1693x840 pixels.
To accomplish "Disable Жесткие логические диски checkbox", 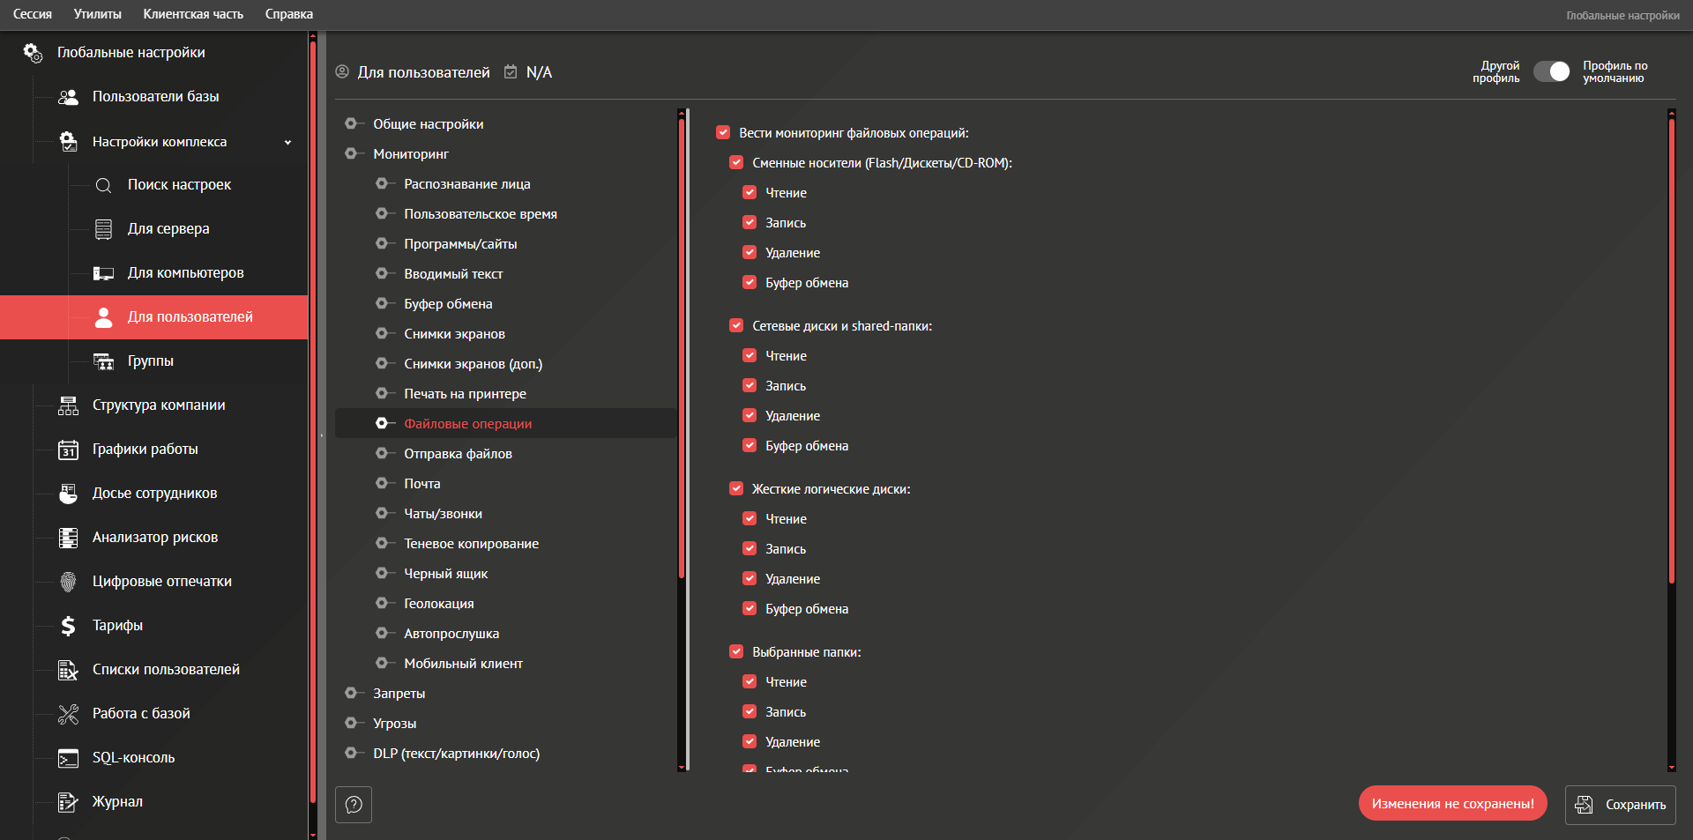I will click(736, 489).
